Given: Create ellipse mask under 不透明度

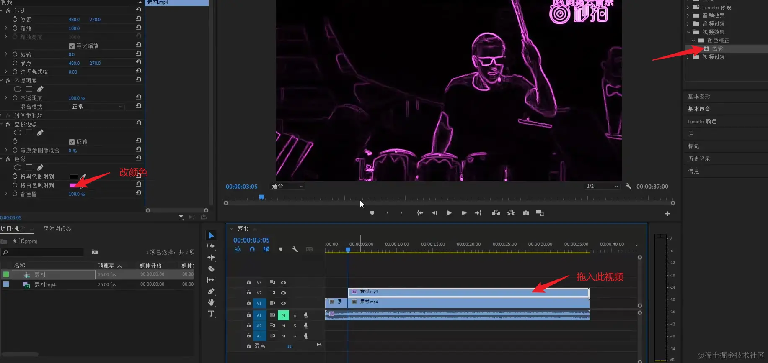Looking at the screenshot, I should point(18,89).
